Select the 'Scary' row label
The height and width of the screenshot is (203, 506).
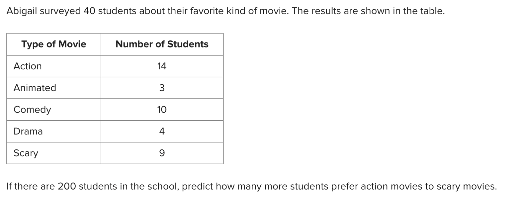pyautogui.click(x=26, y=153)
